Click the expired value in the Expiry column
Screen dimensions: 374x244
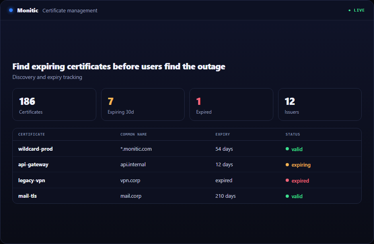click(224, 181)
